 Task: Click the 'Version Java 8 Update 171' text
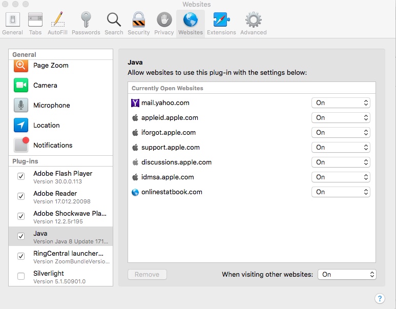point(71,241)
